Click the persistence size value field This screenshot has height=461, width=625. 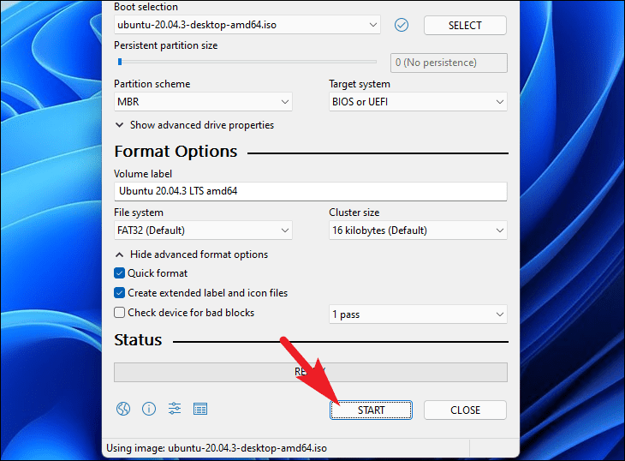pos(449,63)
